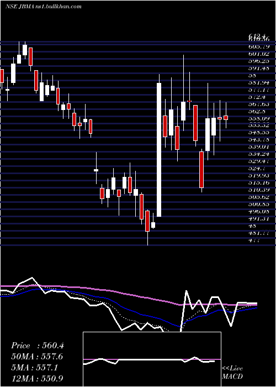Click the <<Live MACD label
Image resolution: width=276 pixels, height=387 pixels.
click(232, 372)
